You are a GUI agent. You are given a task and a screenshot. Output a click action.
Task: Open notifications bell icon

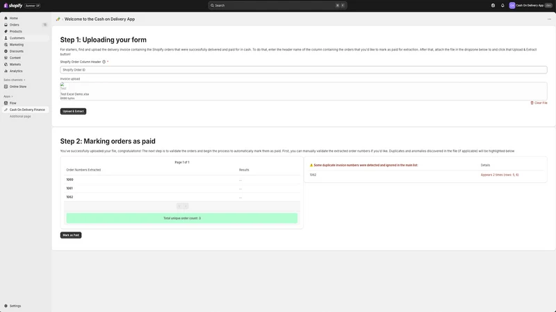coord(502,6)
